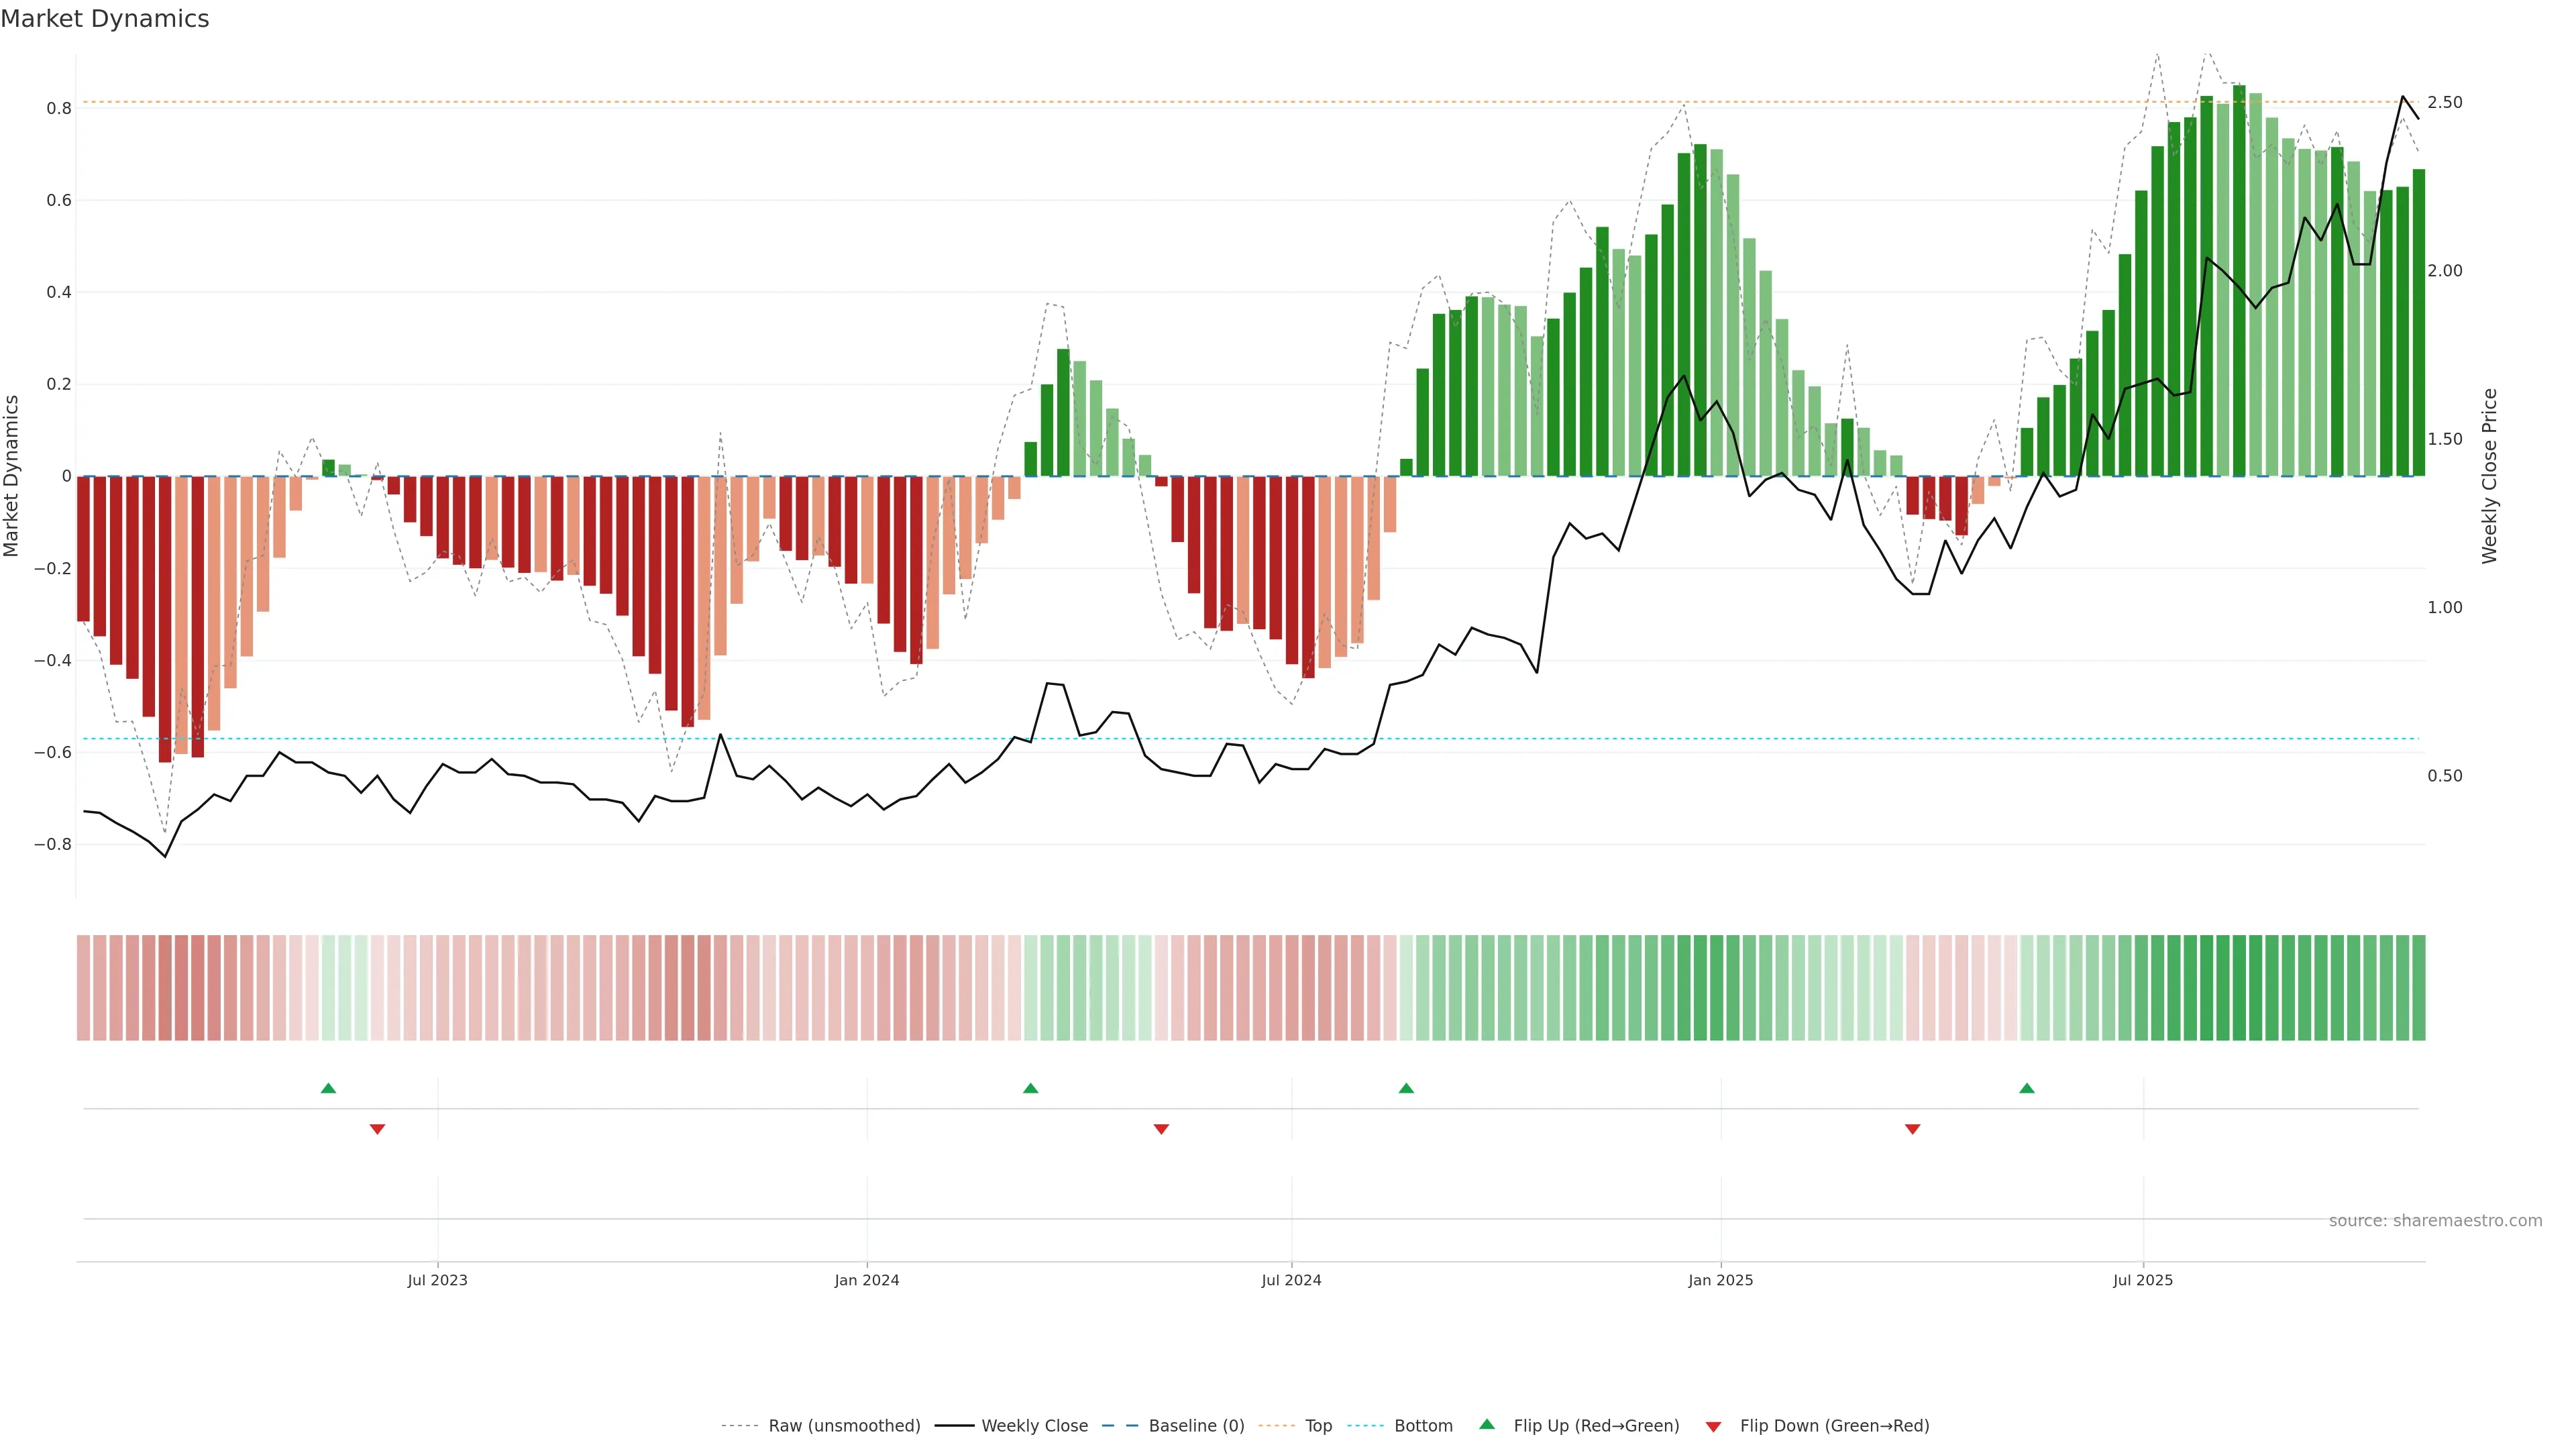Click the Flip Down marker between Jan 2024 and Jul 2024
2576x1449 pixels.
pos(1161,1129)
